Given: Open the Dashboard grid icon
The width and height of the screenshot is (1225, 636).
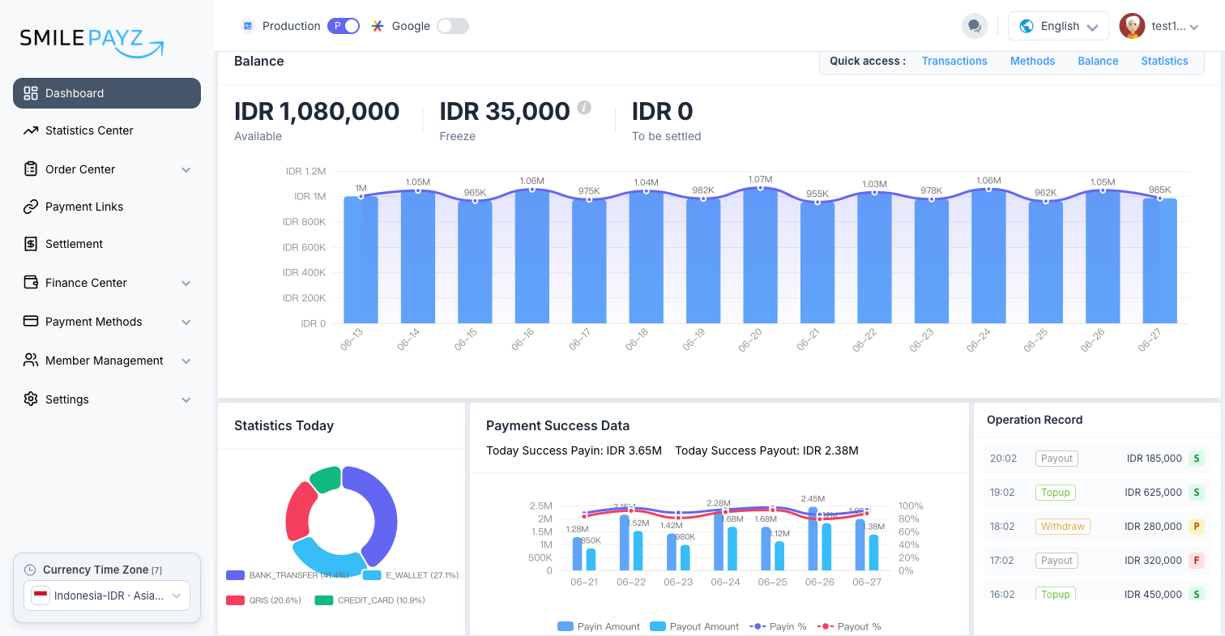Looking at the screenshot, I should click(31, 93).
